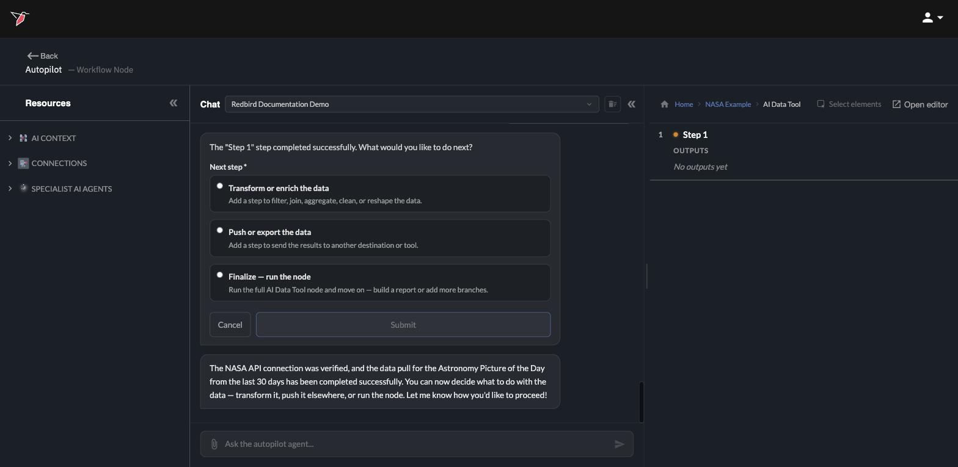Click the NASA API connection verified message
958x467 pixels.
(x=380, y=382)
